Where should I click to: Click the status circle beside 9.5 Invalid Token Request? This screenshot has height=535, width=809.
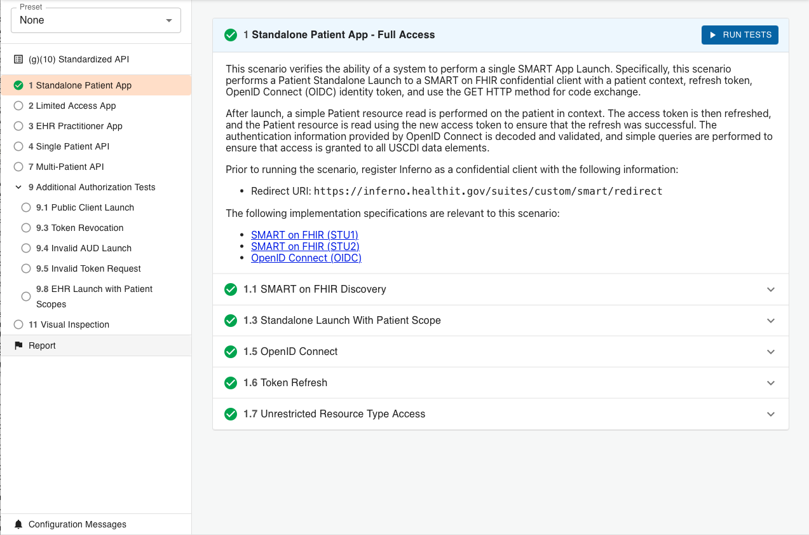[x=26, y=268]
